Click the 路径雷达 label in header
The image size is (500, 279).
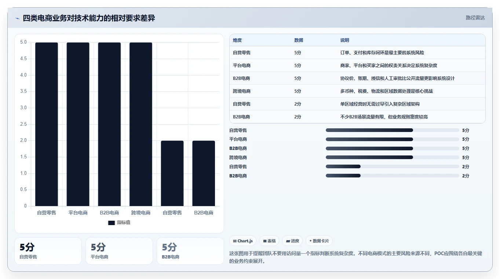475,18
